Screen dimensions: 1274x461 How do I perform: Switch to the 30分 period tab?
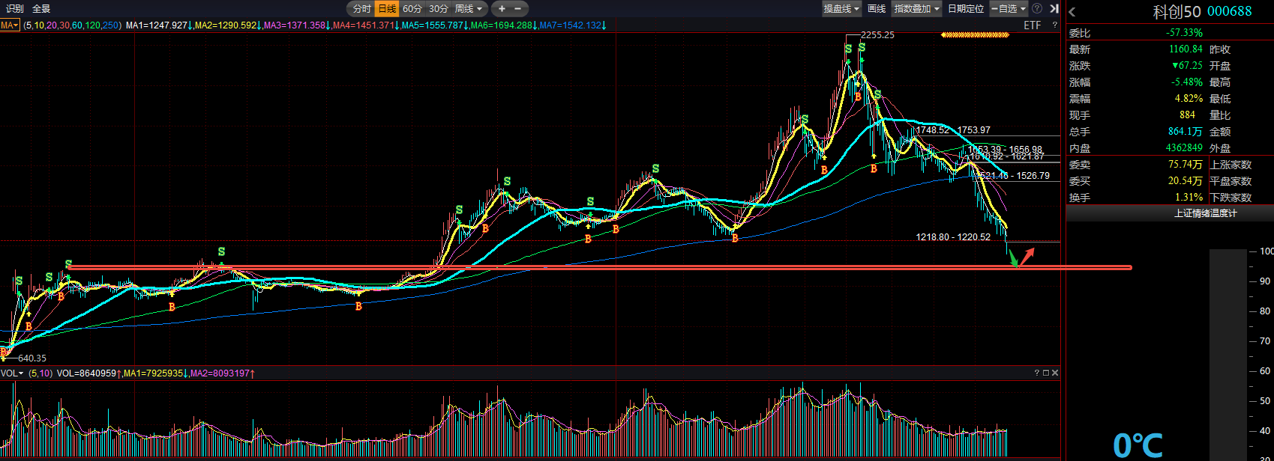click(x=439, y=9)
